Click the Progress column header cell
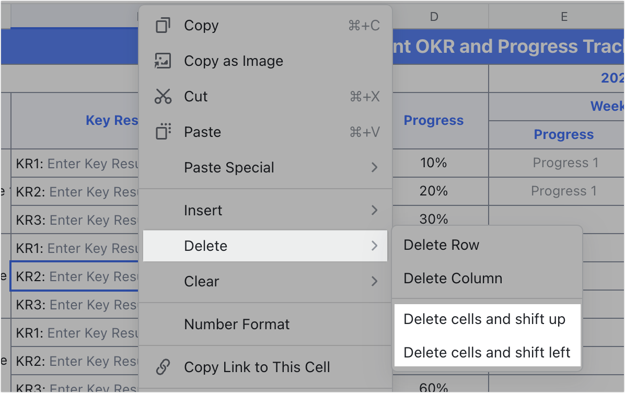This screenshot has width=625, height=393. click(433, 120)
